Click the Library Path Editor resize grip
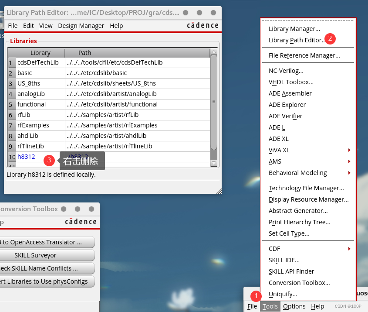 click(219, 192)
